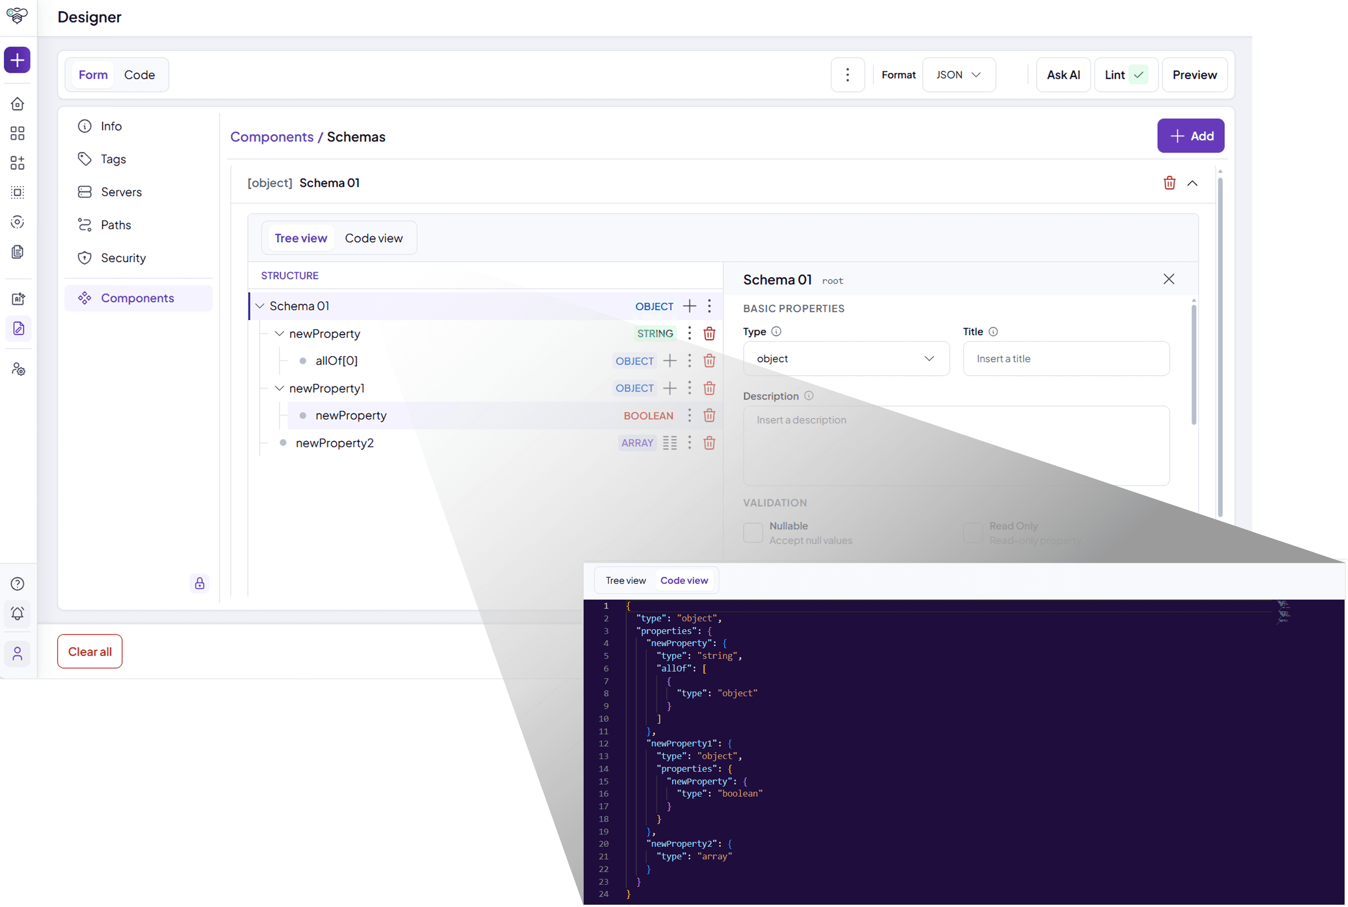Delete the allOf[0] row
Viewport: 1348px width, 907px height.
(x=710, y=361)
